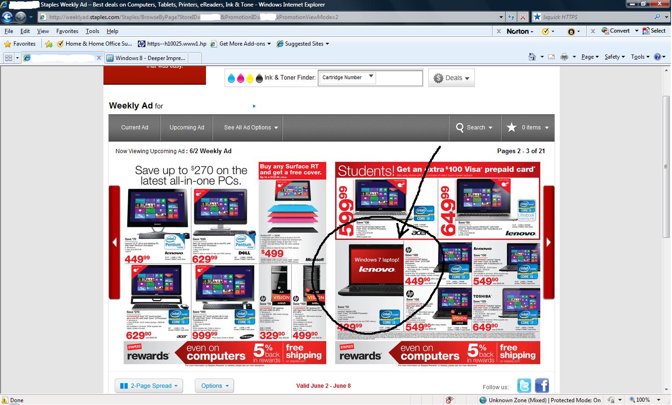Open the zoom level 100% dropdown
Viewport: 672px width, 405px height.
tap(658, 400)
